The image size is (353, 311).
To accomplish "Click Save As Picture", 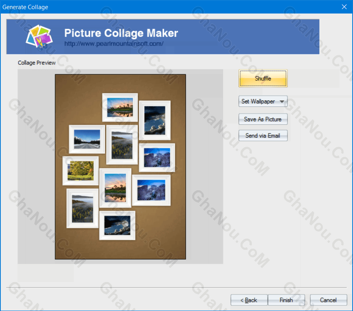I will click(262, 119).
